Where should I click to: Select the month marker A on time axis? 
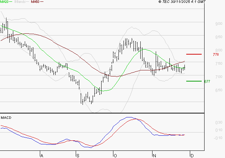click(42, 155)
